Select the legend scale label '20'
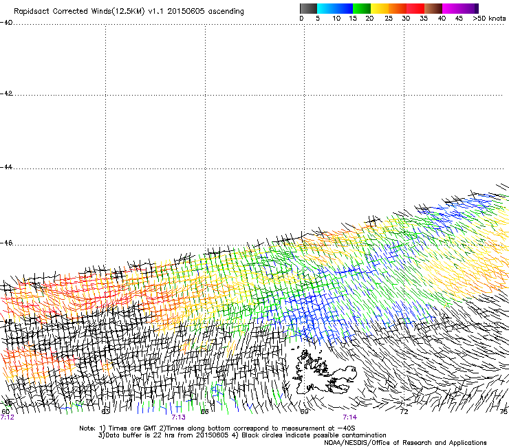The height and width of the screenshot is (447, 509). (x=369, y=19)
